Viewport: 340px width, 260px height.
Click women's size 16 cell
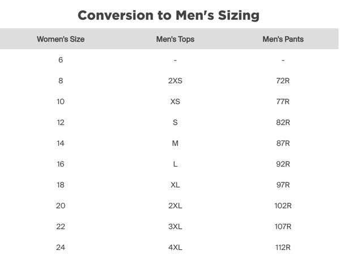click(x=61, y=164)
